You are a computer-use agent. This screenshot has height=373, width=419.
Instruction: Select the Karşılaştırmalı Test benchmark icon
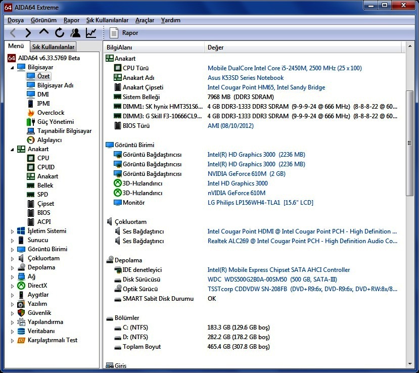tap(21, 340)
